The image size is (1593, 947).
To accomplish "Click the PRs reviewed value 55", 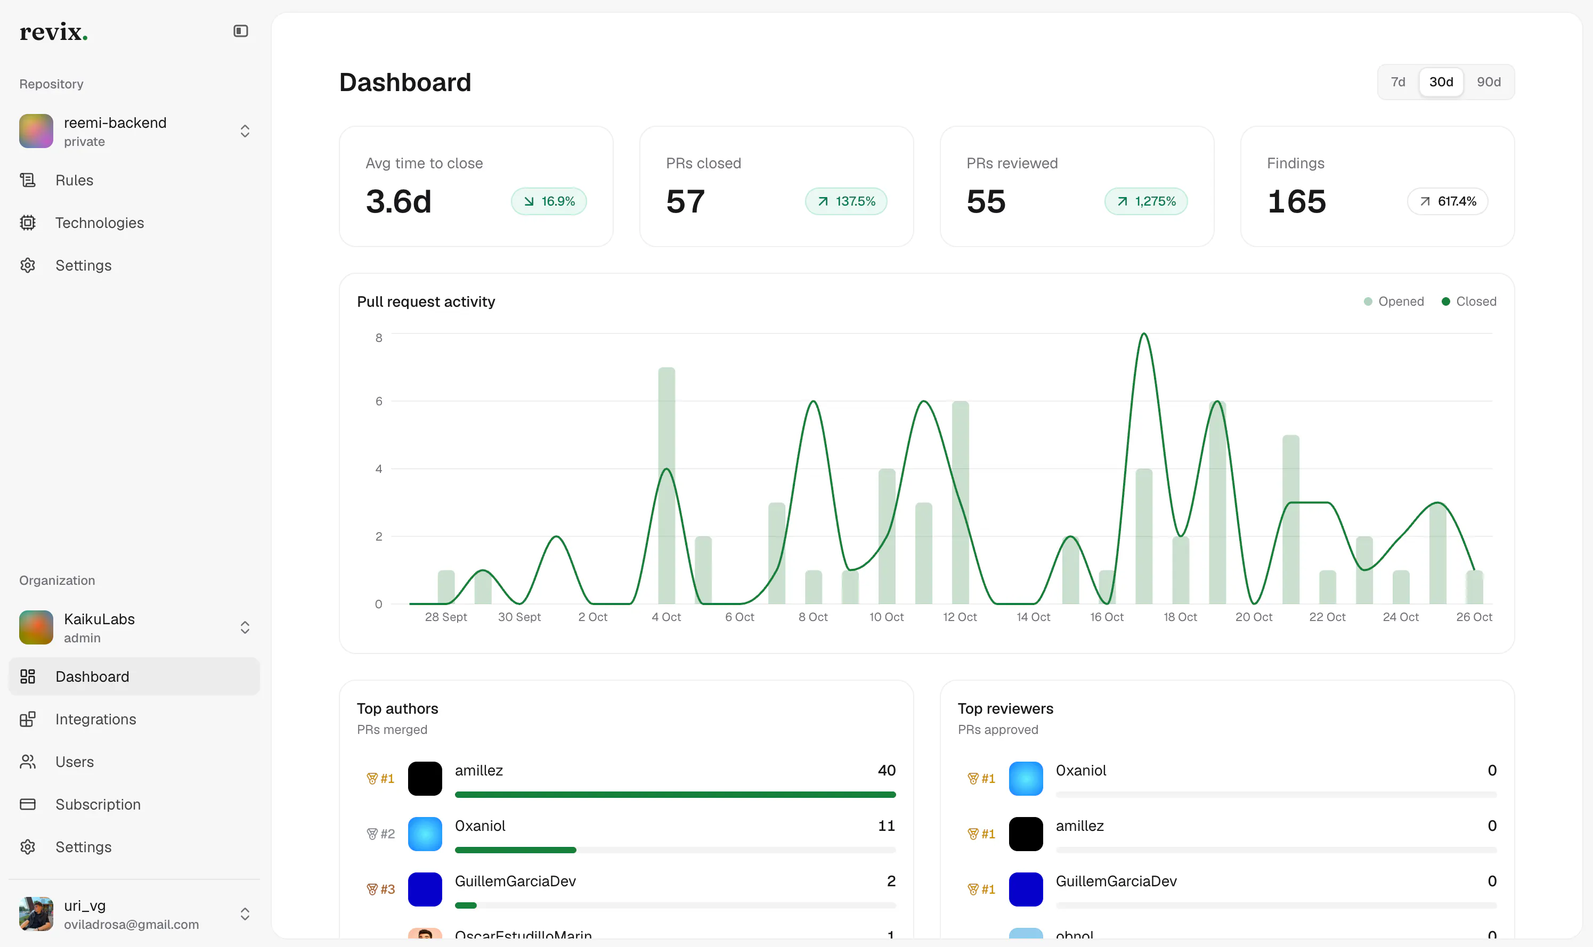I will tap(986, 202).
